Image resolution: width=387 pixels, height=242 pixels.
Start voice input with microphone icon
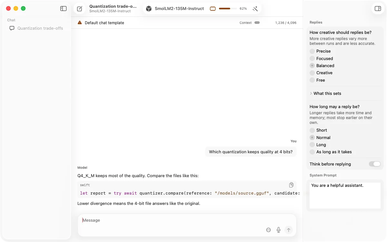(279, 230)
